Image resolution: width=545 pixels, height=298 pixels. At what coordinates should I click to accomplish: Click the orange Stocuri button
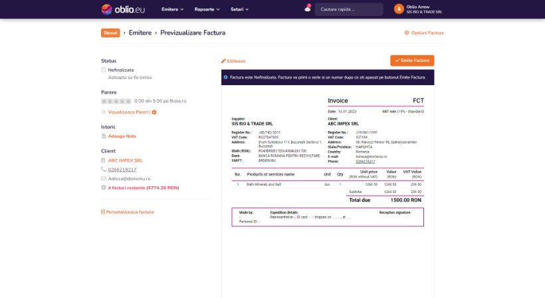110,33
